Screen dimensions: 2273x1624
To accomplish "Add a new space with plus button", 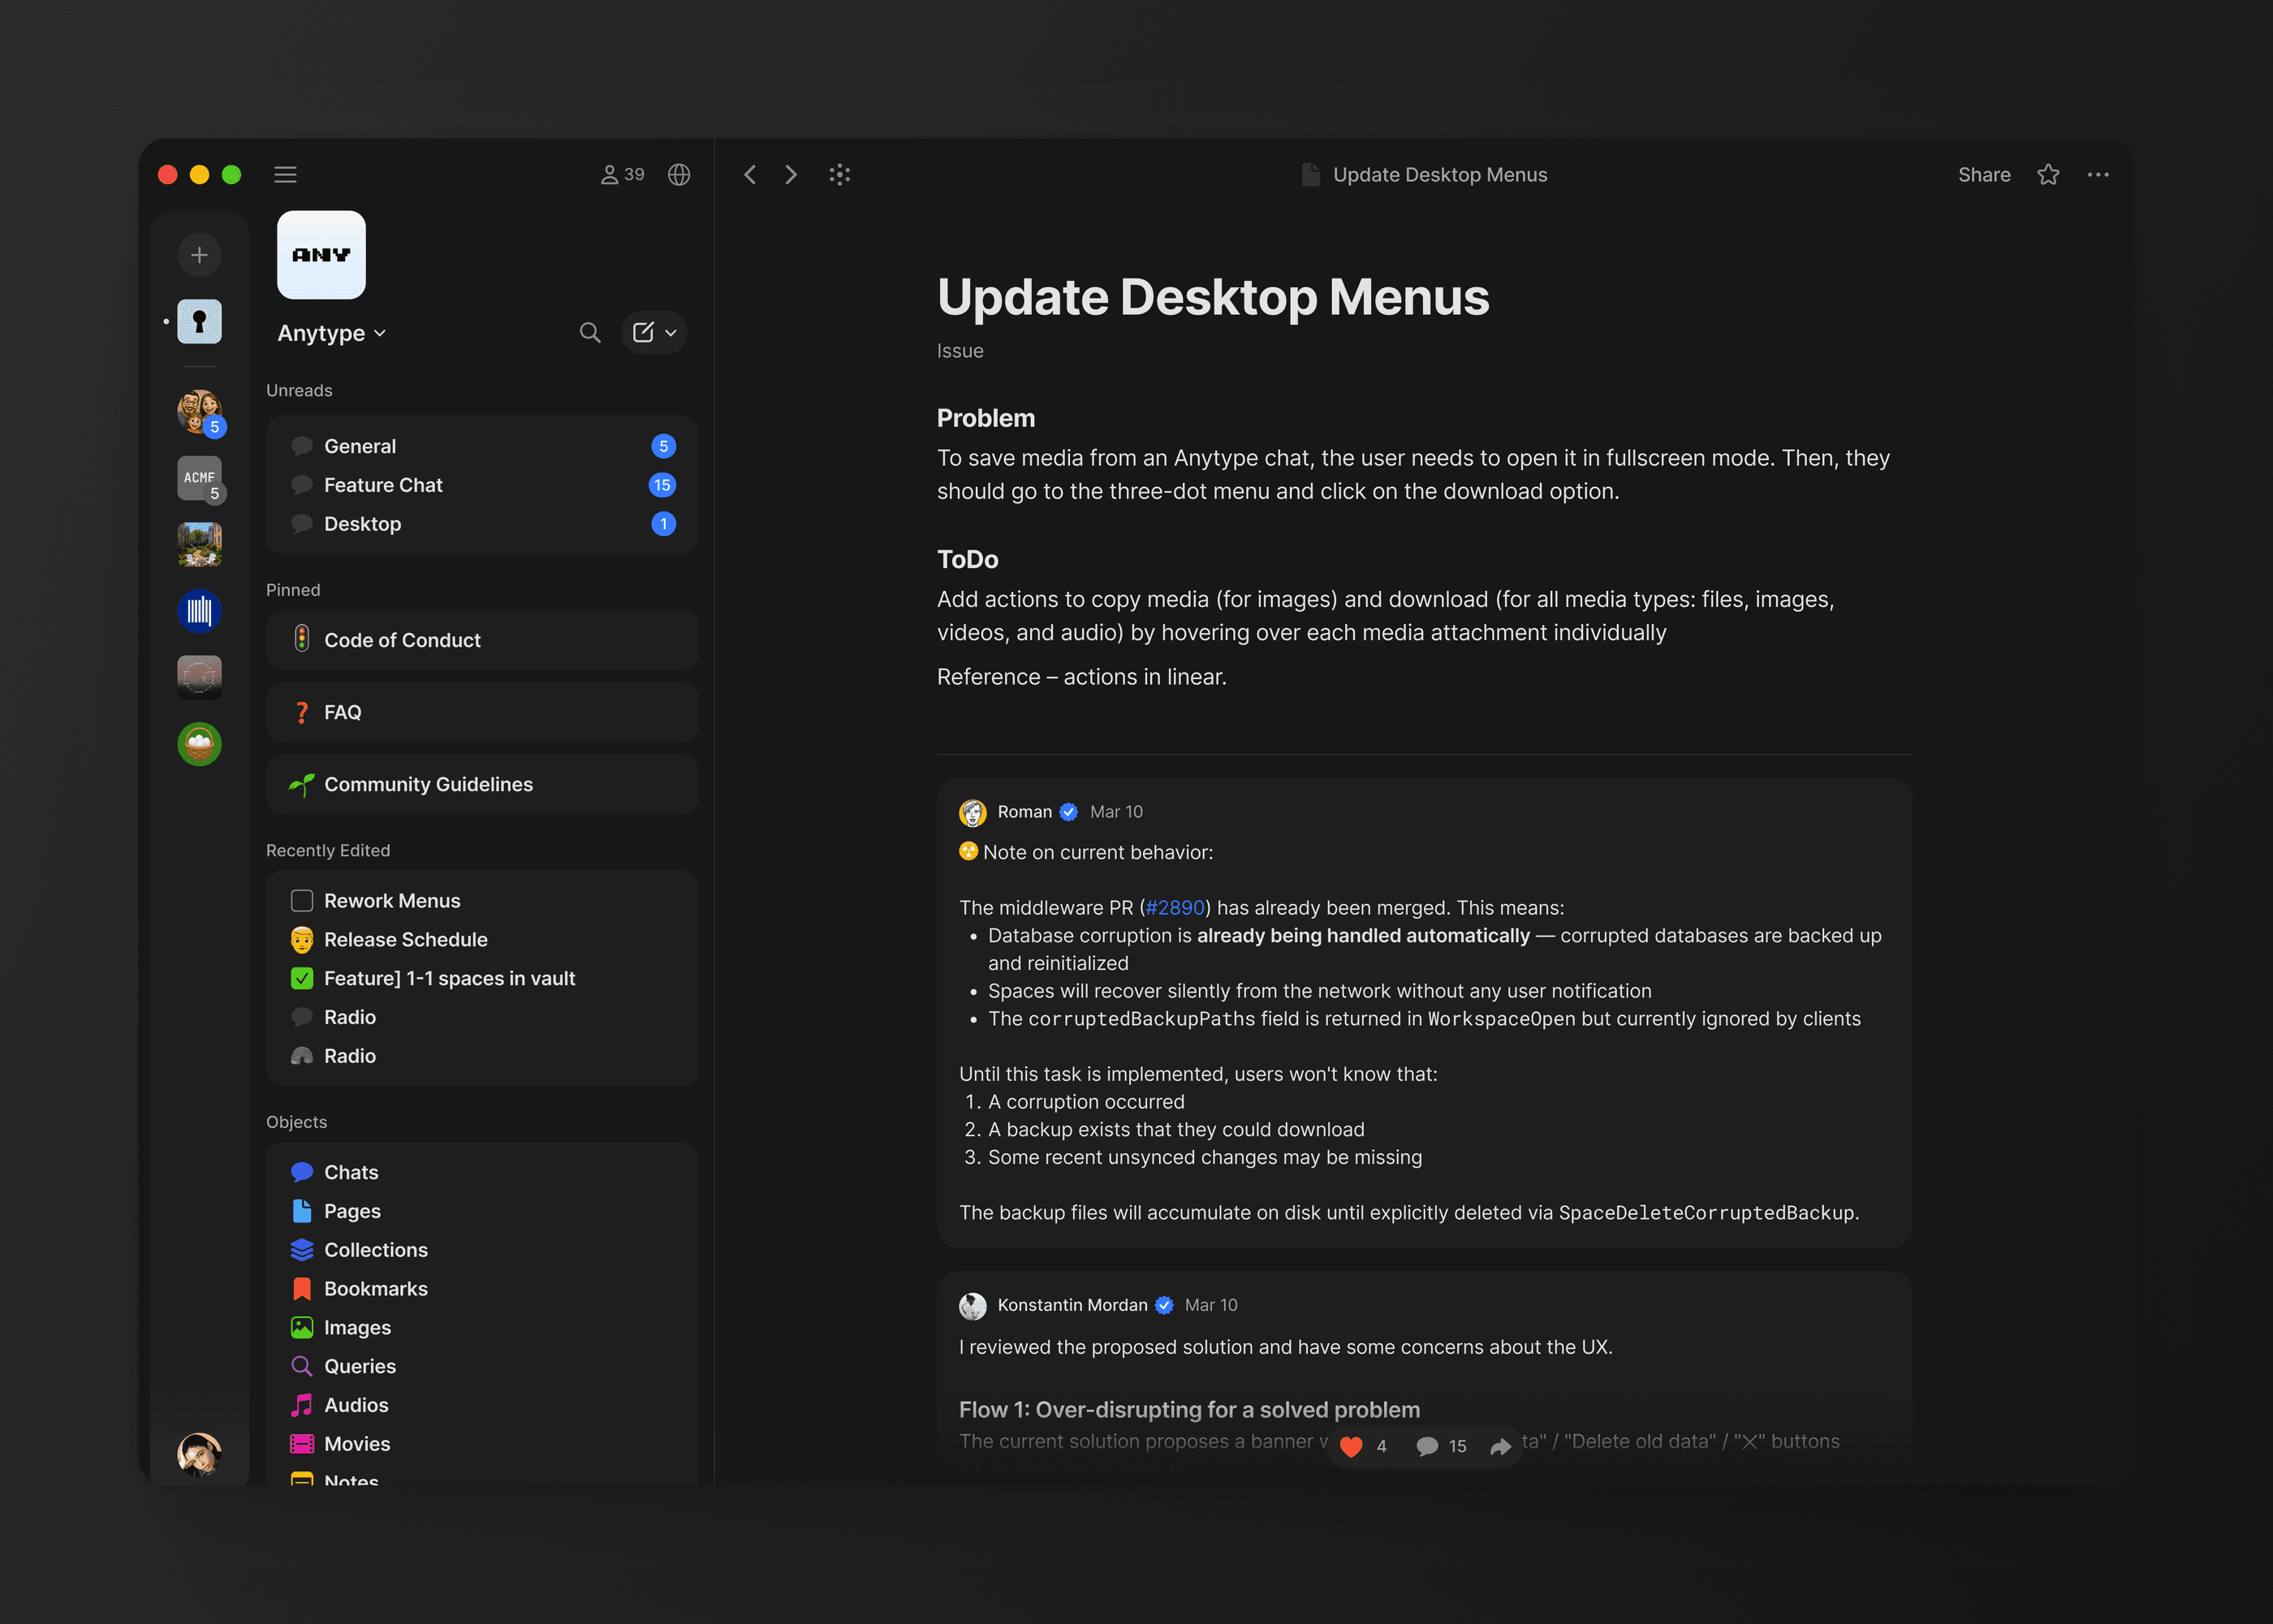I will tap(199, 255).
